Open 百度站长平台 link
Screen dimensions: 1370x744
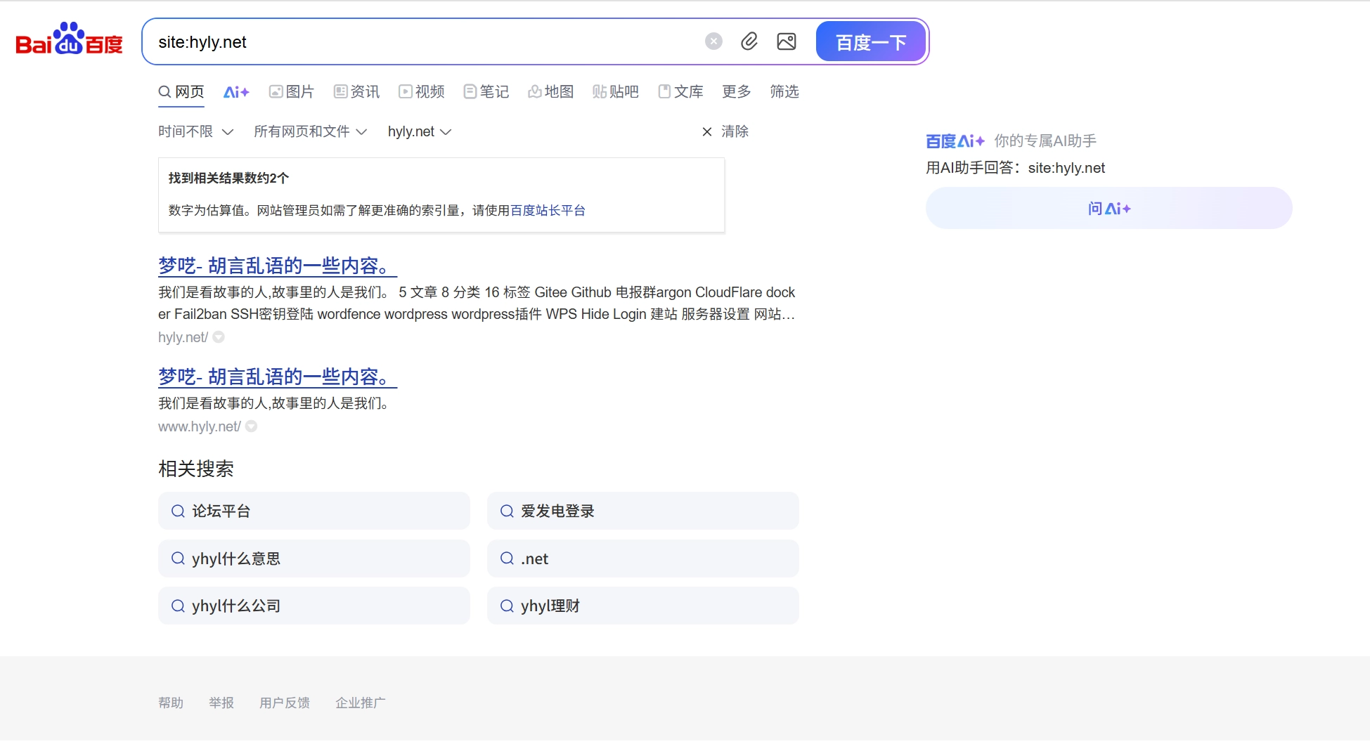pyautogui.click(x=548, y=211)
